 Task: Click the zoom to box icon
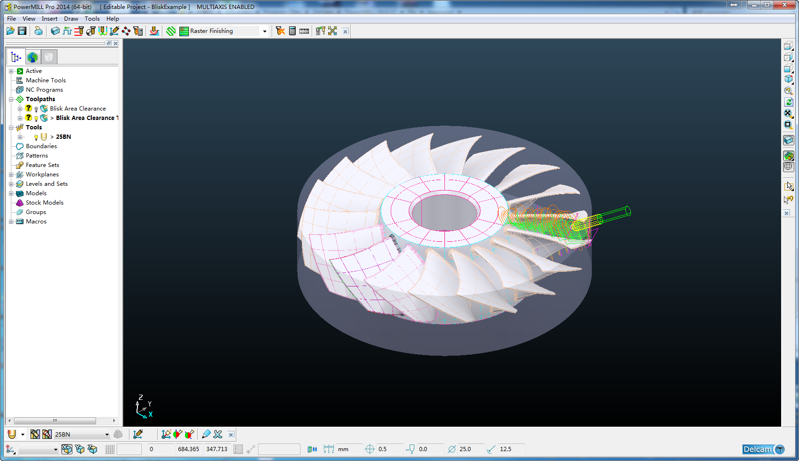pyautogui.click(x=788, y=125)
